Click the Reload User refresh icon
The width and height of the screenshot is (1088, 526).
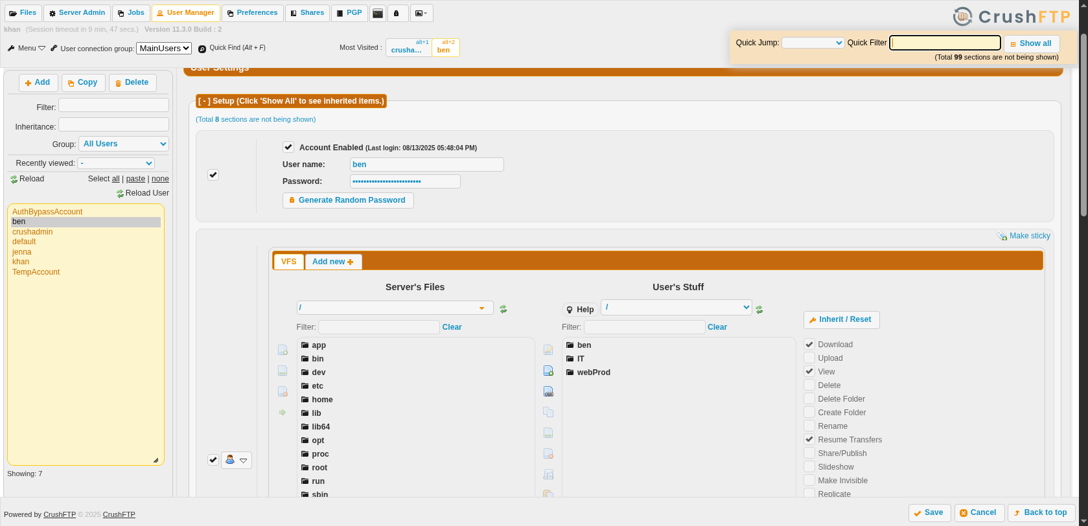pos(120,194)
